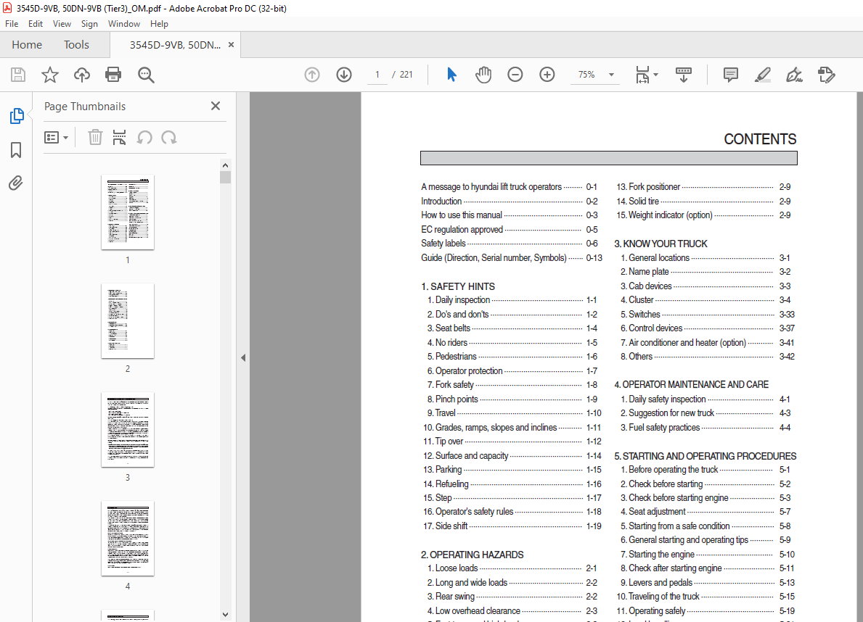Image resolution: width=863 pixels, height=622 pixels.
Task: Open the Find text magnifier tool
Action: (146, 75)
